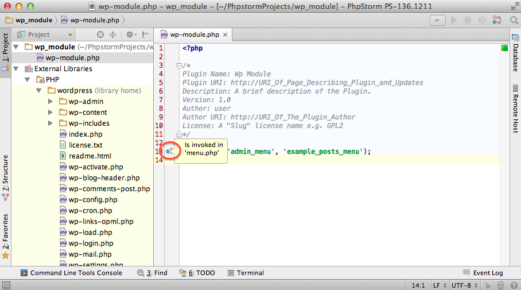The height and width of the screenshot is (290, 521).
Task: Click the green inspection status square
Action: coord(504,48)
